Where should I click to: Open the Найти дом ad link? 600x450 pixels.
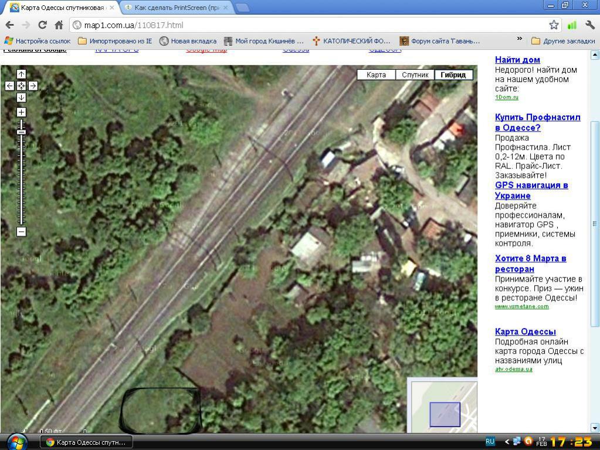coord(517,60)
